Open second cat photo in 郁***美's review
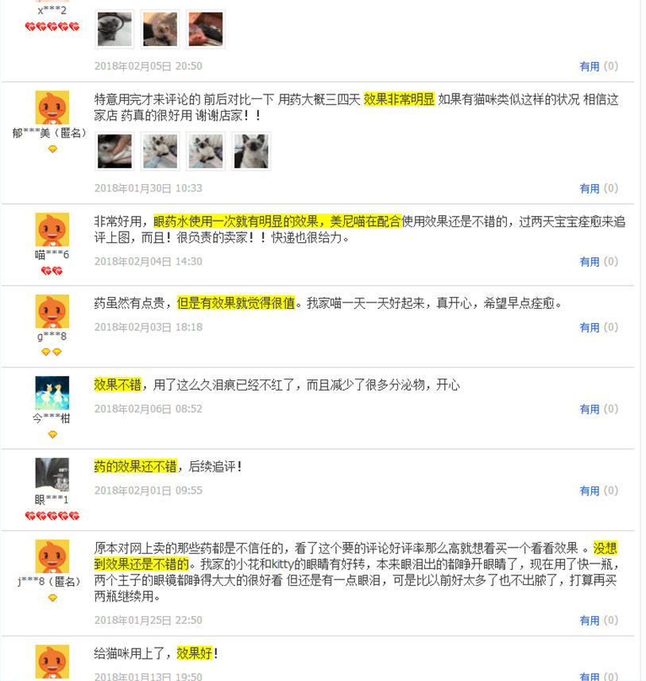The image size is (646, 681). click(x=161, y=151)
